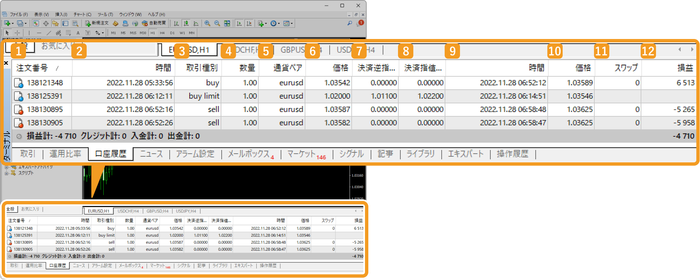Select the crosshair tool
Screen dimensions: 700x280
point(17,33)
